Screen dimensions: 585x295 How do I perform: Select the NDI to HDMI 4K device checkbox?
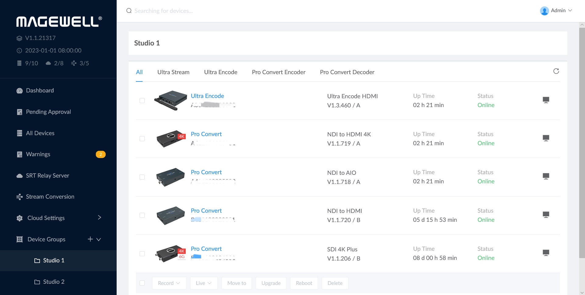pos(142,139)
